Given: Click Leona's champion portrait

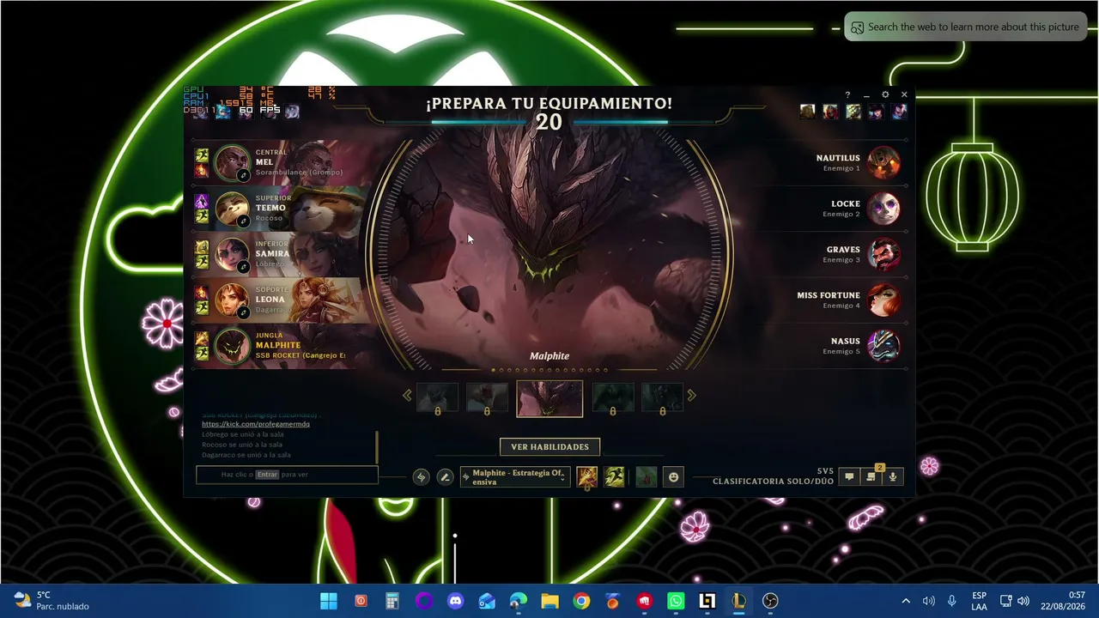Looking at the screenshot, I should 231,300.
